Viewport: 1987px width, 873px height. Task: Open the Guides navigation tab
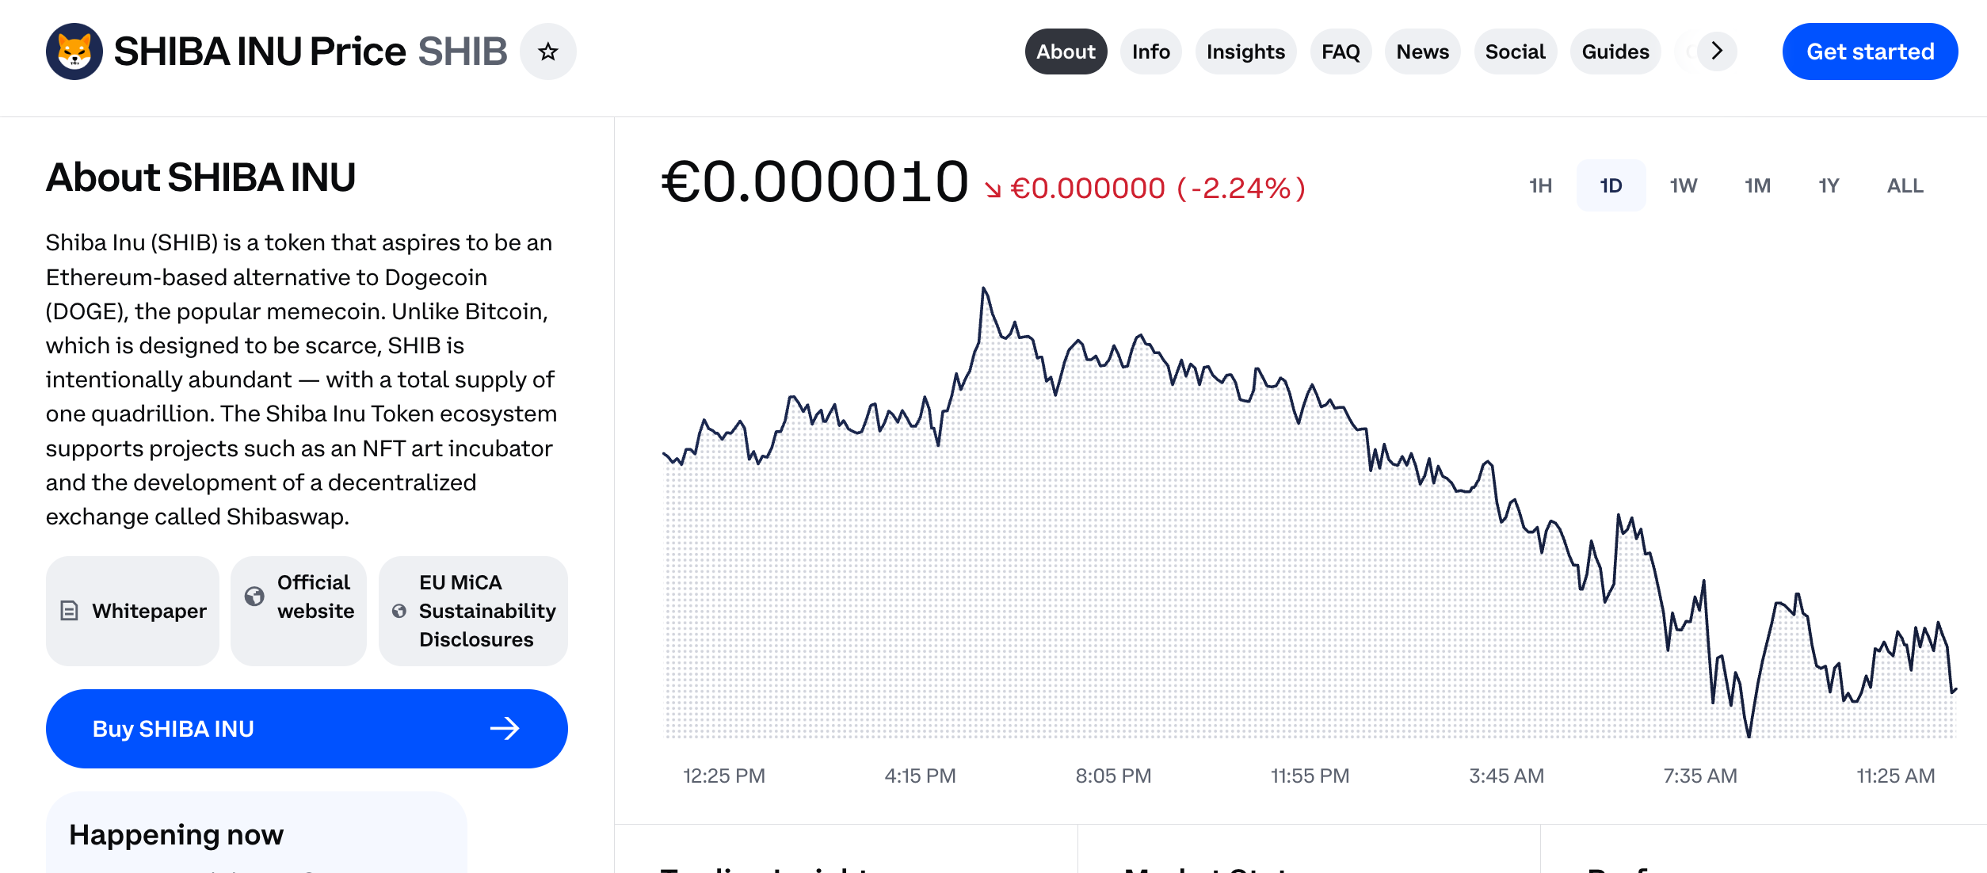coord(1615,51)
